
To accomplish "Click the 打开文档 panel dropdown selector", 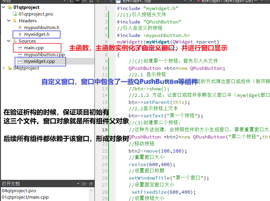I will (x=78, y=183).
